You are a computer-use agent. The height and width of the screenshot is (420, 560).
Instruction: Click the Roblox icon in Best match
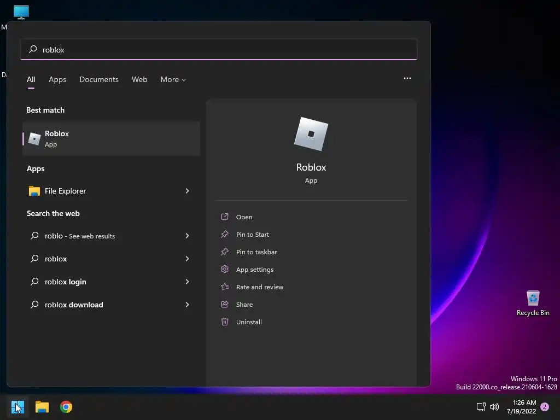34,138
